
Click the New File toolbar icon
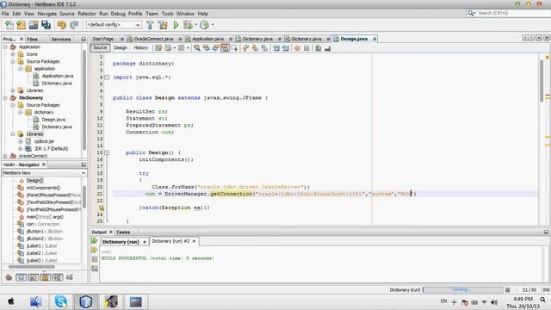(9, 25)
